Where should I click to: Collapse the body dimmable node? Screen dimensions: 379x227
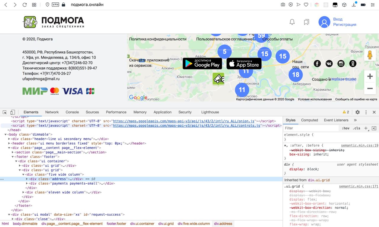pos(6,134)
